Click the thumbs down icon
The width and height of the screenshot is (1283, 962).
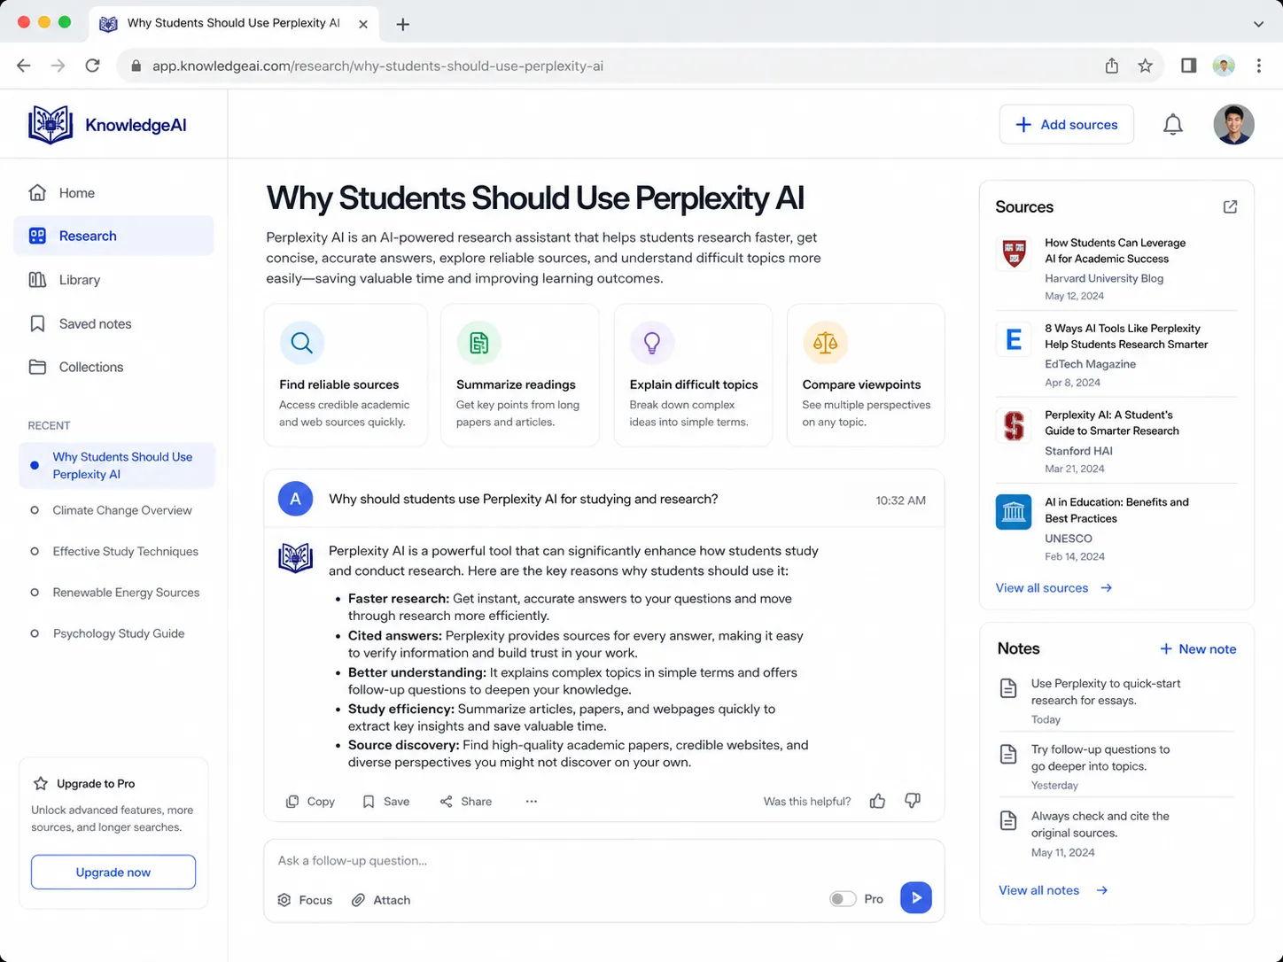913,801
